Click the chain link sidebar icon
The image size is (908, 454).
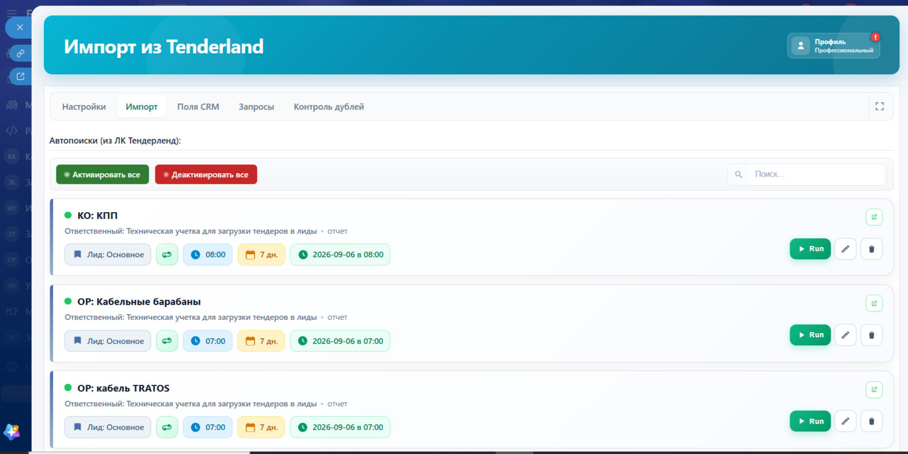tap(21, 53)
